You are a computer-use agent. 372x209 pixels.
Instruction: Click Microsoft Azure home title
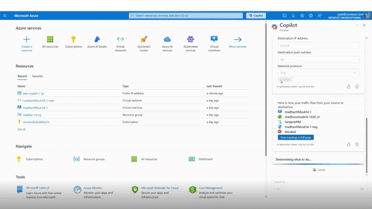coord(26,16)
